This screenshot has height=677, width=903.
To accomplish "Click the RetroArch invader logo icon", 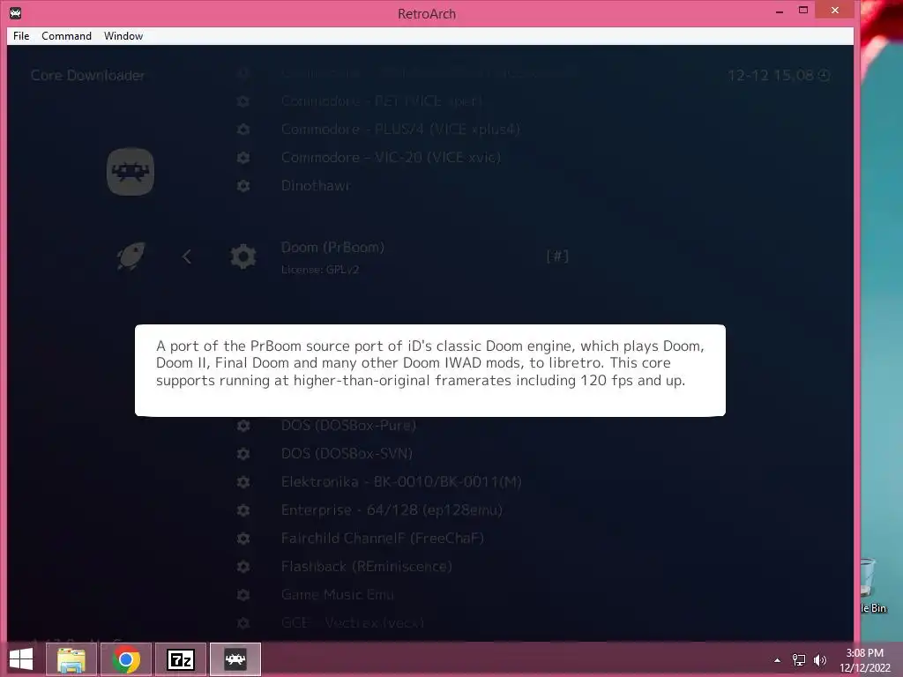I will pos(131,172).
